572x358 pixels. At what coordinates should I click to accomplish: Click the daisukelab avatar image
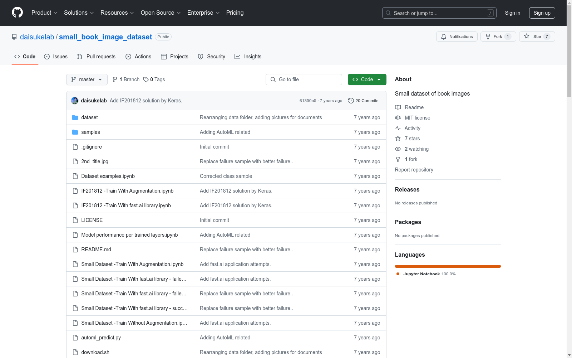[75, 101]
